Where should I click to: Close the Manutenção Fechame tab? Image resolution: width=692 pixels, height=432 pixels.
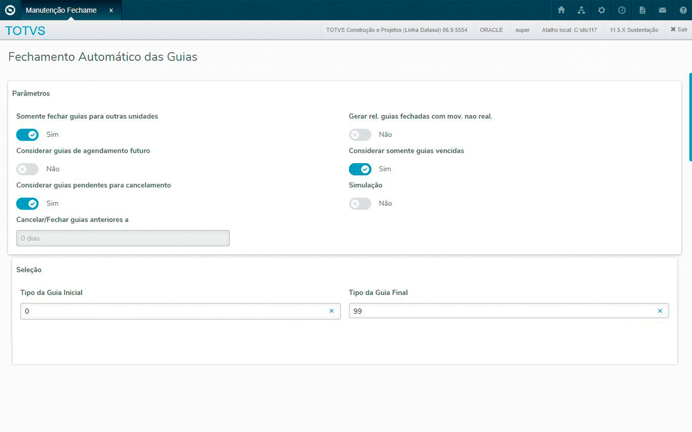tap(111, 10)
